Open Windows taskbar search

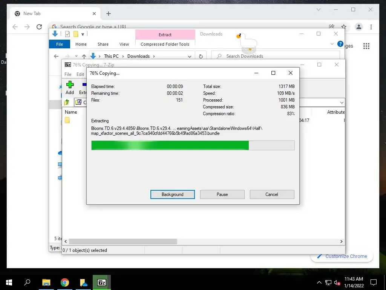pyautogui.click(x=27, y=282)
